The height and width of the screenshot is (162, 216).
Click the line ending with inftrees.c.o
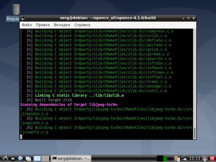pos(97,72)
